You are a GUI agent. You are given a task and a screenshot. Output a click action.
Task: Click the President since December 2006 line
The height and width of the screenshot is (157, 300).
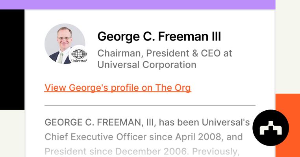coord(142,151)
